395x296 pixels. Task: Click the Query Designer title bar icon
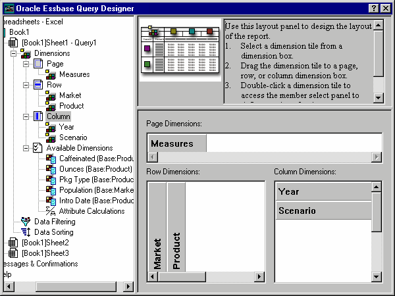pos(10,9)
